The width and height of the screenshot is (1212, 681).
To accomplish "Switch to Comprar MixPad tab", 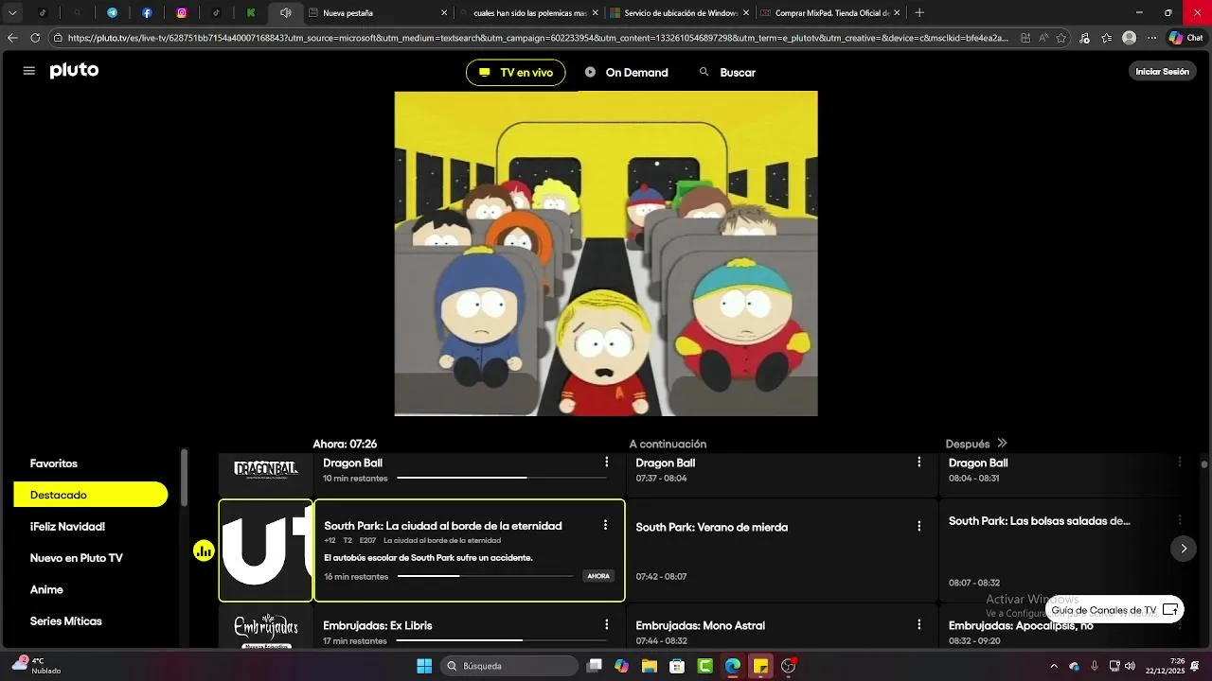I will click(x=829, y=13).
